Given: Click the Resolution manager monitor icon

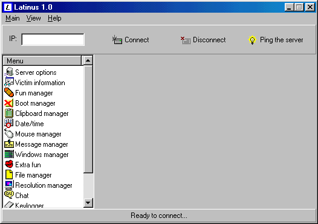Looking at the screenshot, I should pos(9,185).
